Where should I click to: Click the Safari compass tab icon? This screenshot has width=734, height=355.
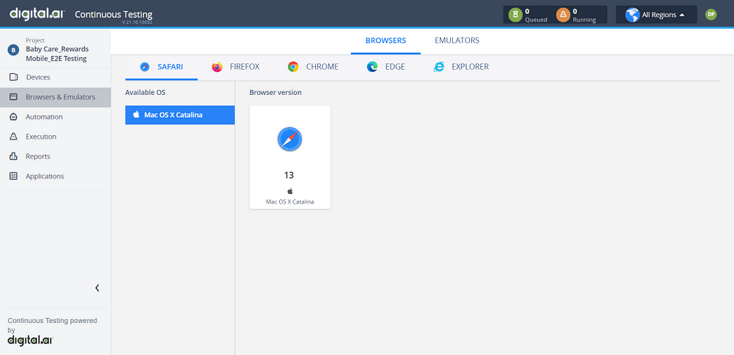coord(145,67)
